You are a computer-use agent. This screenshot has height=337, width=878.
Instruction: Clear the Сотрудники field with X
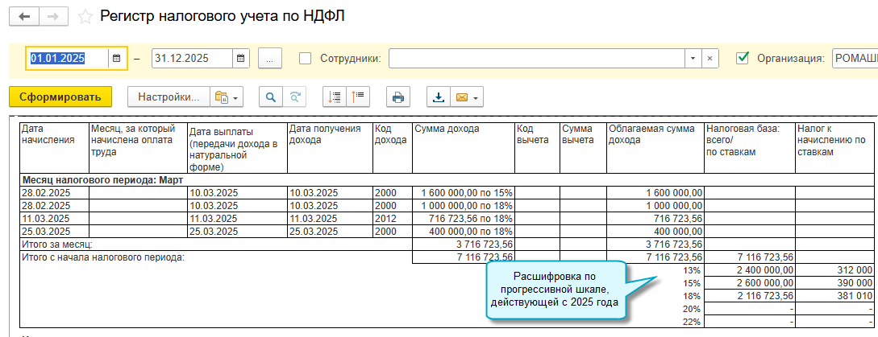pos(709,58)
